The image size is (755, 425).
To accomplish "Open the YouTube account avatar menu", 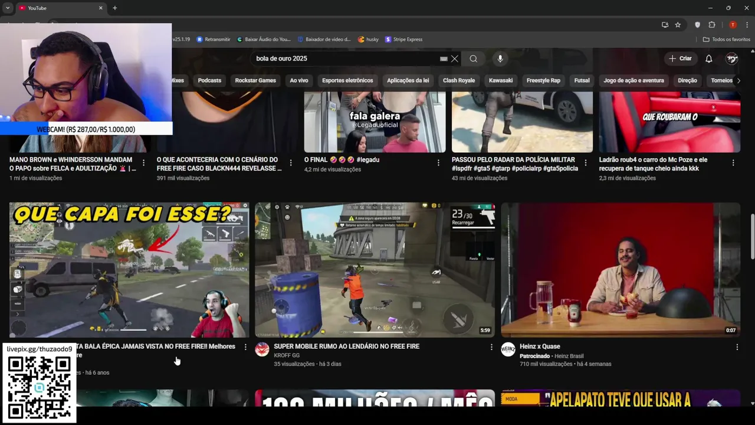I will tap(732, 58).
